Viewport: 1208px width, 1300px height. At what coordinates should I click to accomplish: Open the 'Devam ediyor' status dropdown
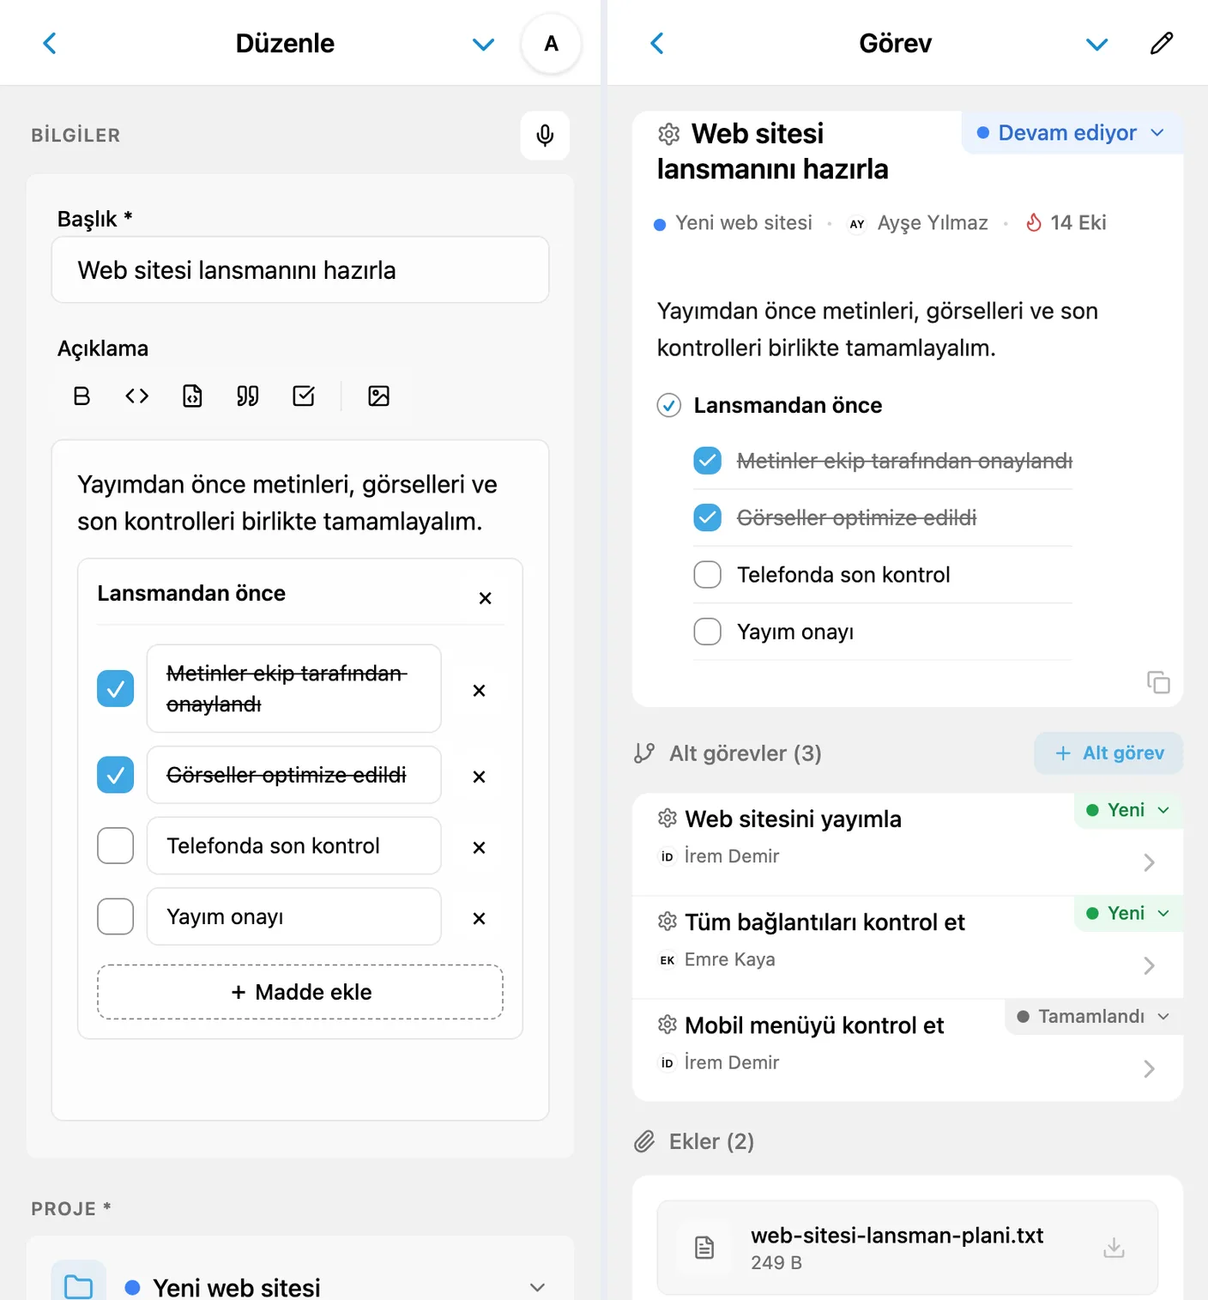coord(1072,133)
